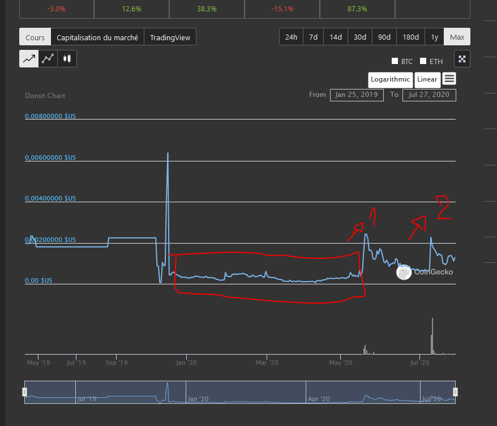Open the Cours tab
The image size is (497, 426).
point(35,37)
